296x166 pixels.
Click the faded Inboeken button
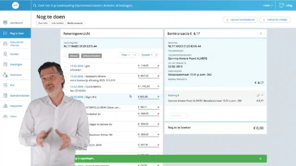tap(178, 116)
